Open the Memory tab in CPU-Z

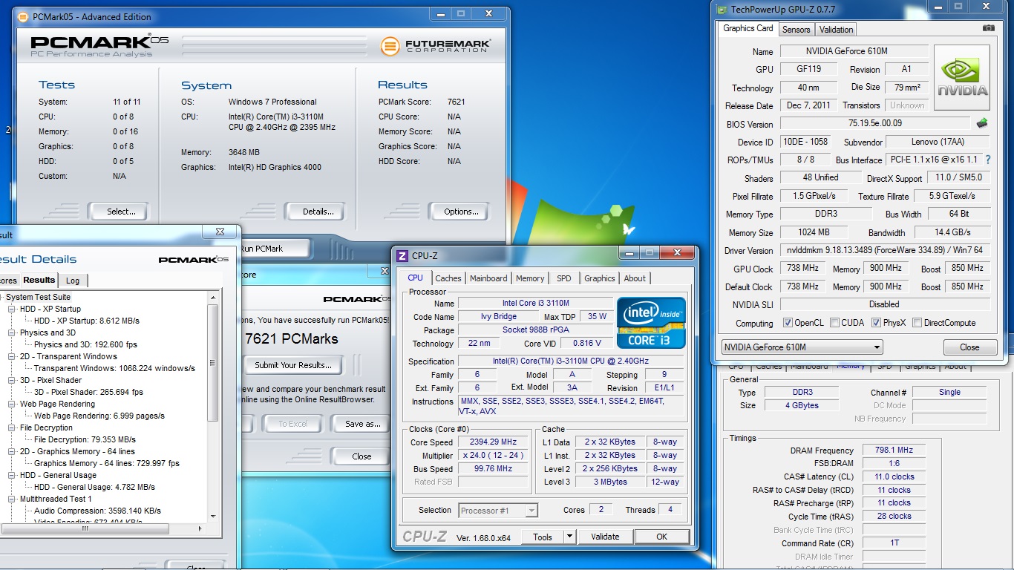pyautogui.click(x=530, y=278)
